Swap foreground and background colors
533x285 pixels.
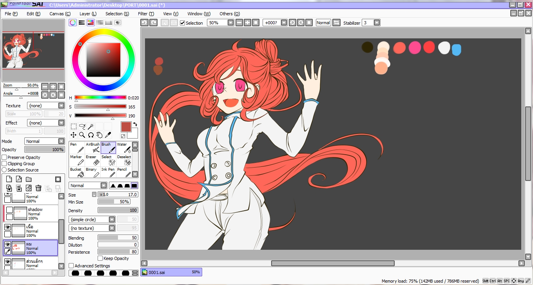[x=135, y=124]
